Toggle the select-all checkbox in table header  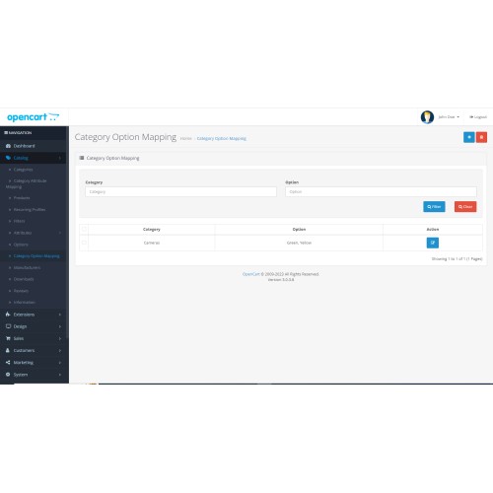point(84,229)
